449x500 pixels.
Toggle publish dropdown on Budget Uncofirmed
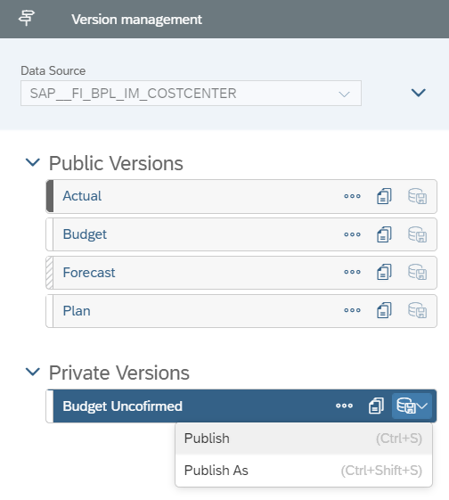[412, 406]
